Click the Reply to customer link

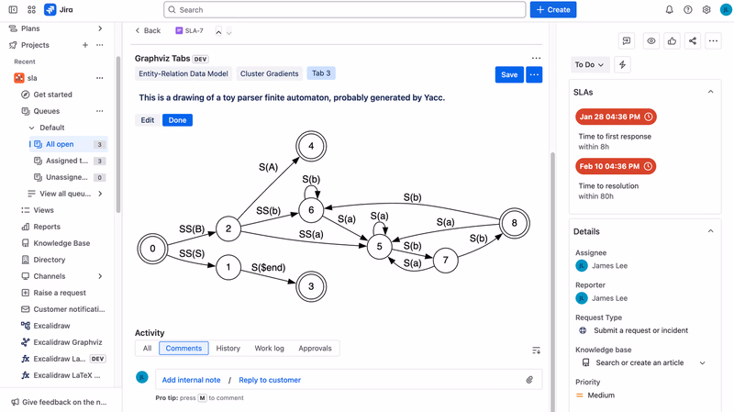pyautogui.click(x=270, y=380)
